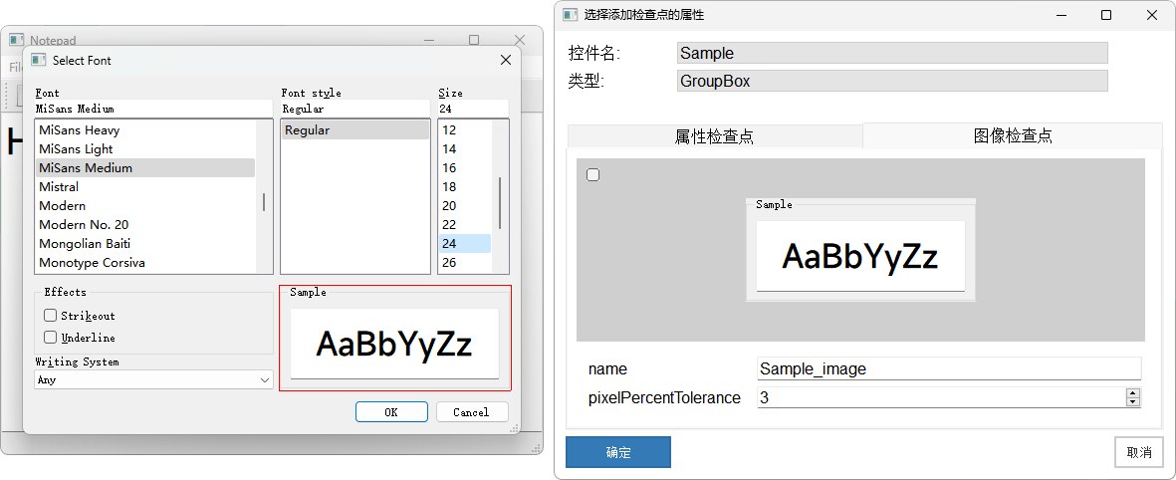Screen dimensions: 1176x480
Task: Close the Select Font dialog
Action: tap(506, 60)
